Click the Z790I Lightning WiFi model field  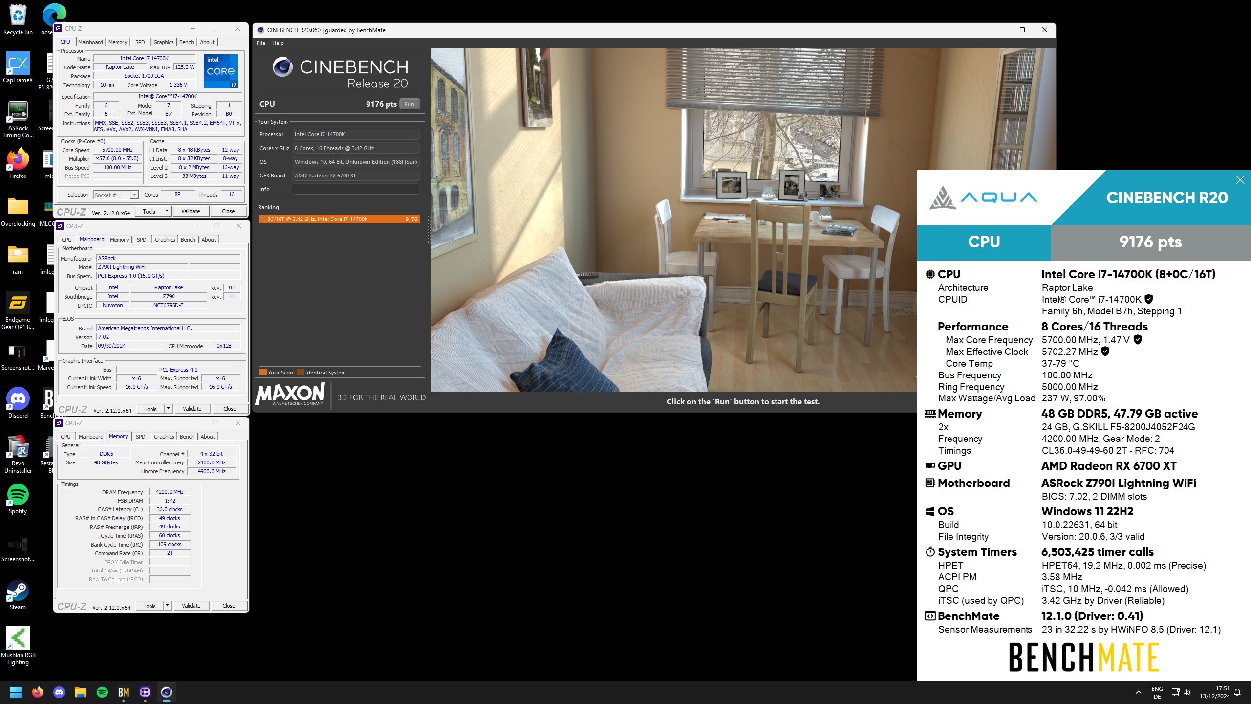point(142,267)
